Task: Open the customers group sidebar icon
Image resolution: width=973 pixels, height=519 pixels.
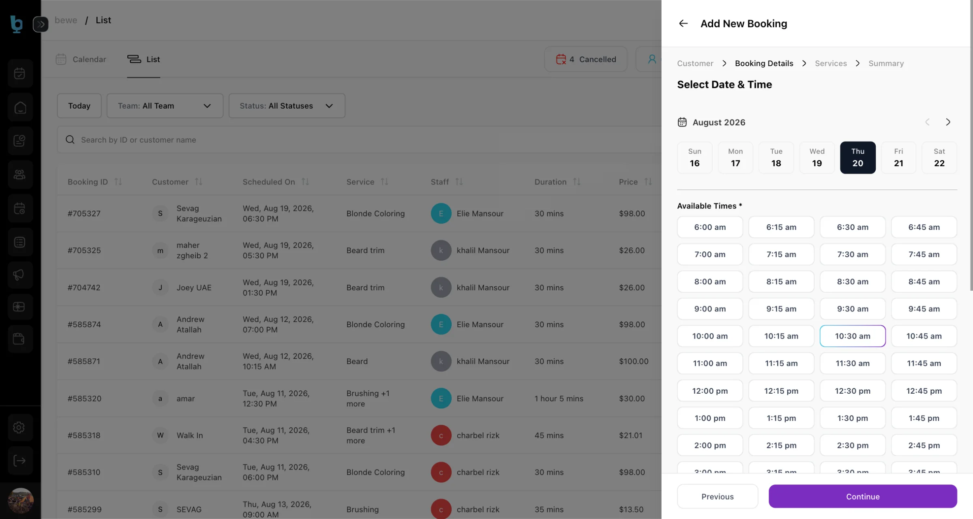Action: click(x=19, y=175)
